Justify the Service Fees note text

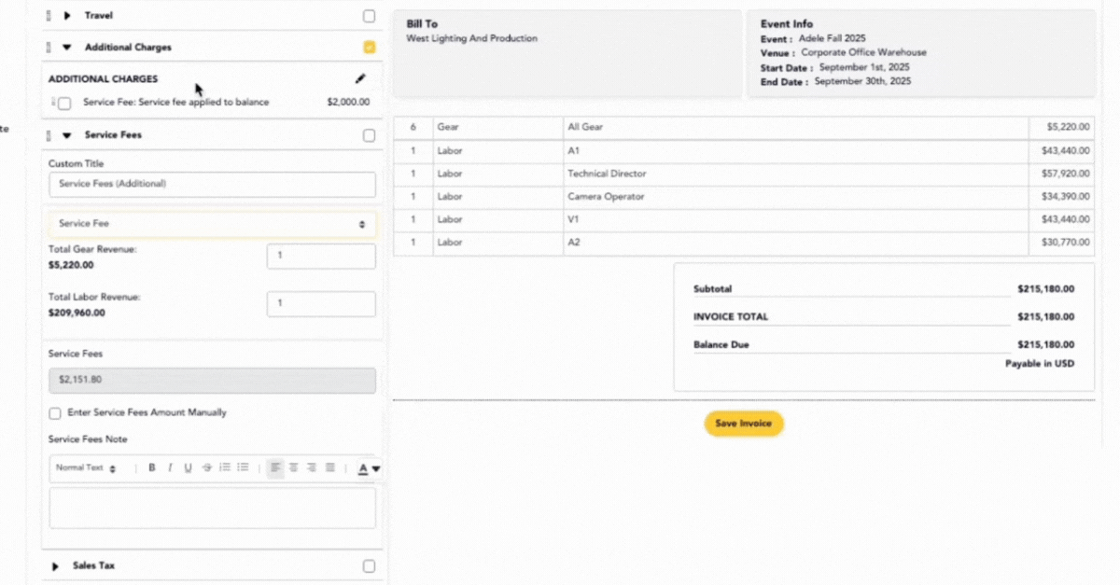click(x=329, y=467)
